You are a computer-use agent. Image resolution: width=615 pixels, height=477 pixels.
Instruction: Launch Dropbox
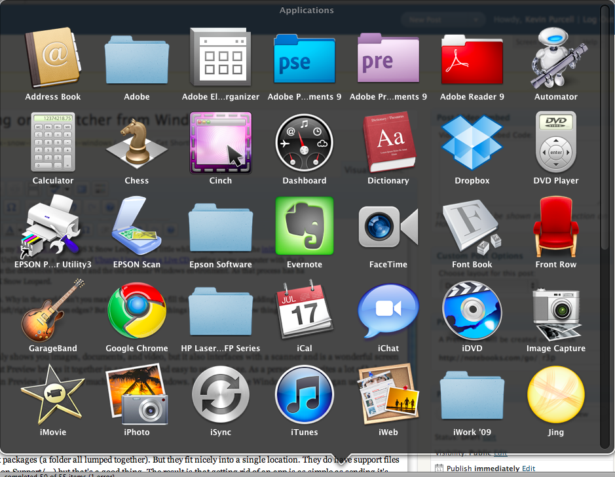[472, 142]
